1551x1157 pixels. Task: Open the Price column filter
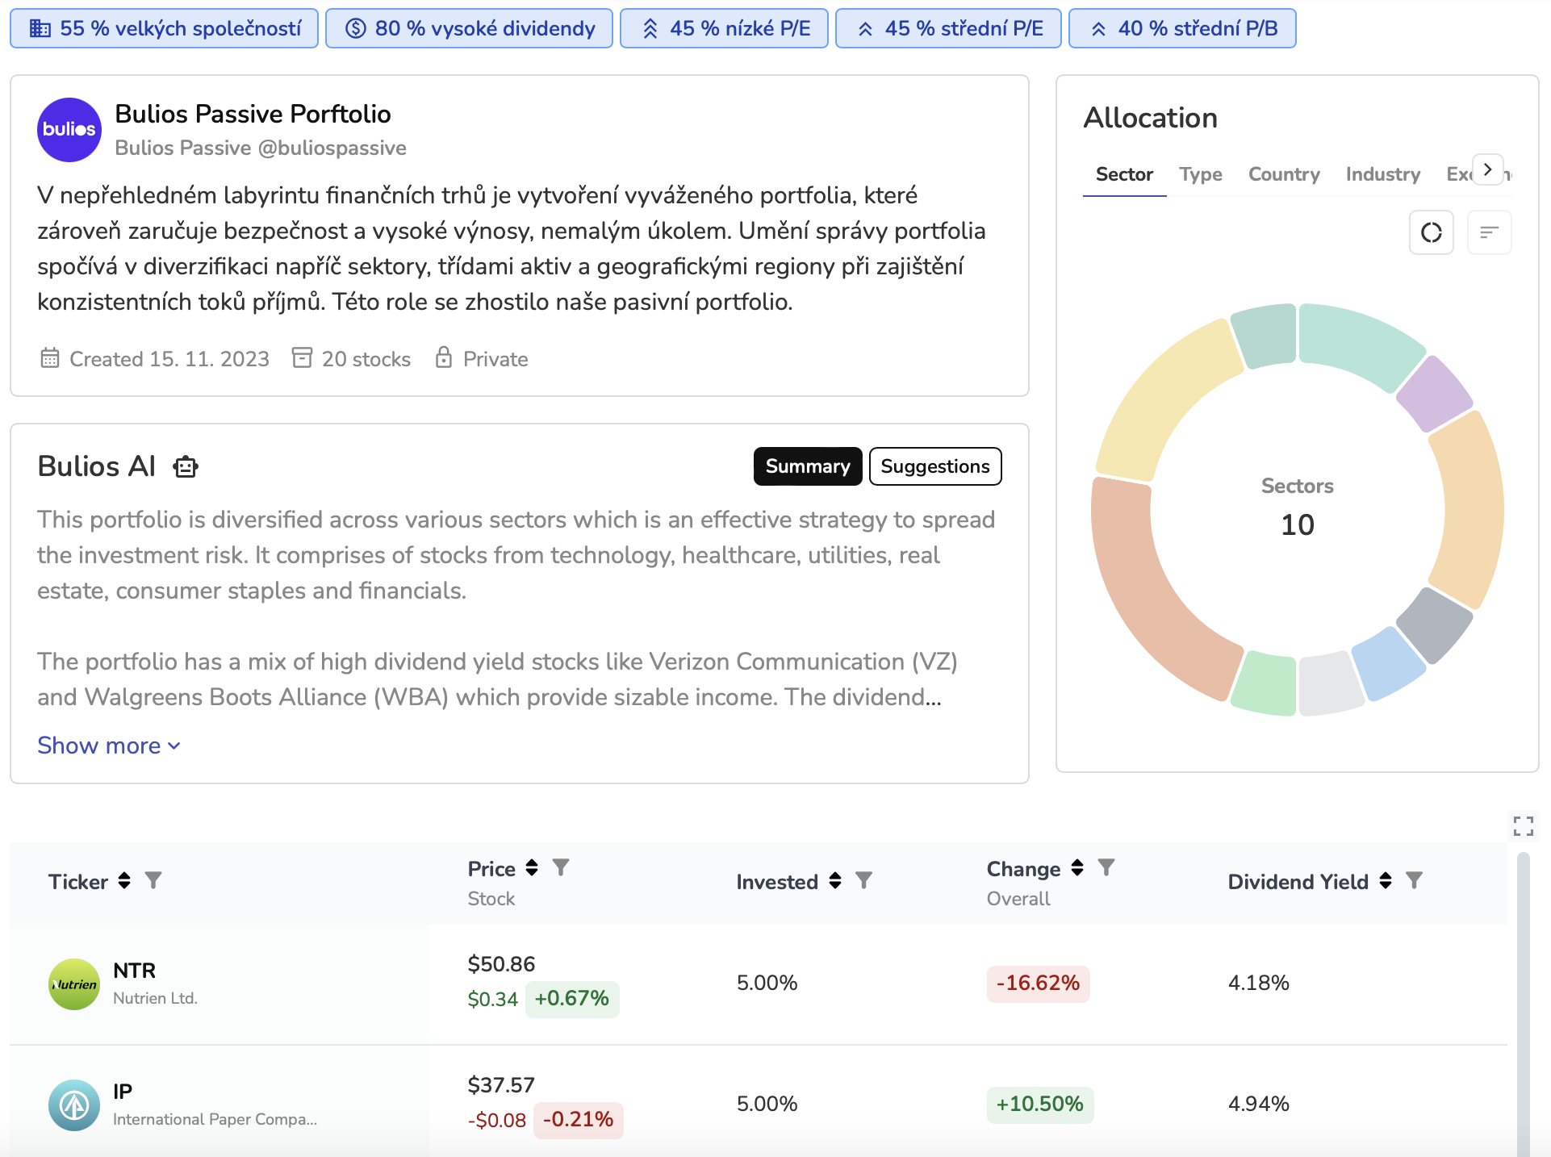561,867
